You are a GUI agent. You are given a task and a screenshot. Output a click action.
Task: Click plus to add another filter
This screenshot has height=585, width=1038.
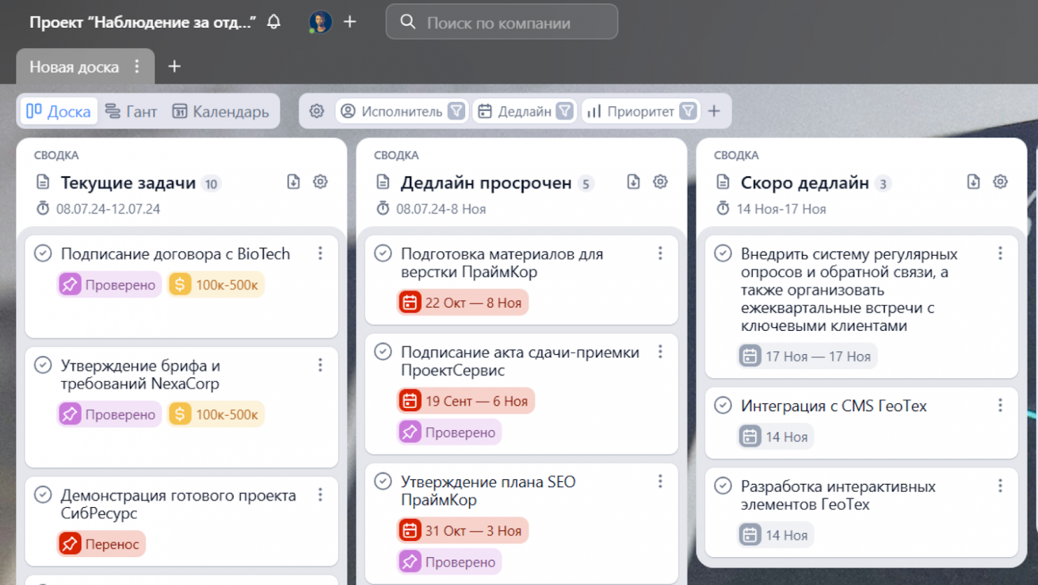[715, 111]
